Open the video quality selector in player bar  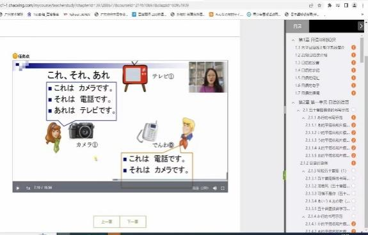click(x=195, y=188)
